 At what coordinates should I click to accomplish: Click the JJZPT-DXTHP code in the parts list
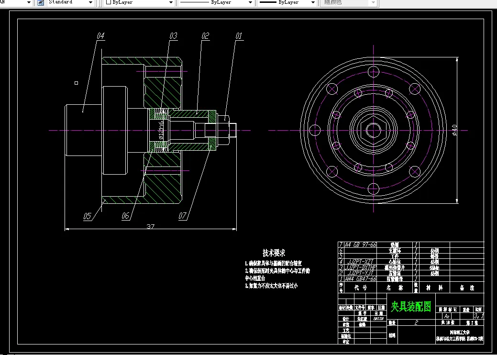(x=360, y=267)
